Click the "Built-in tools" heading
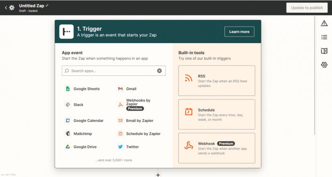Screen dimensions: 332x177 pos(191,53)
